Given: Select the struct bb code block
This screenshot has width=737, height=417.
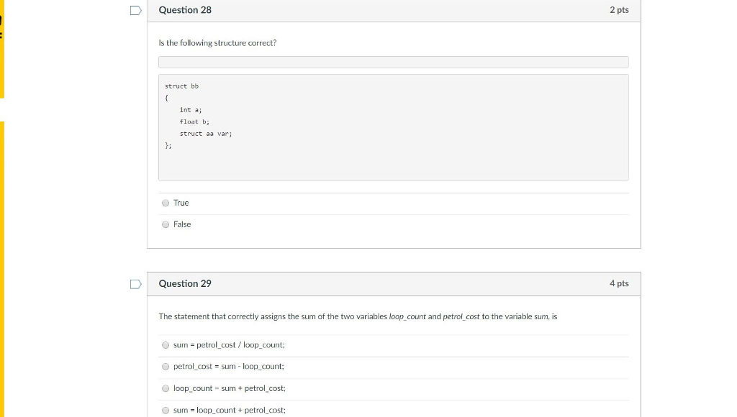Looking at the screenshot, I should [x=394, y=127].
